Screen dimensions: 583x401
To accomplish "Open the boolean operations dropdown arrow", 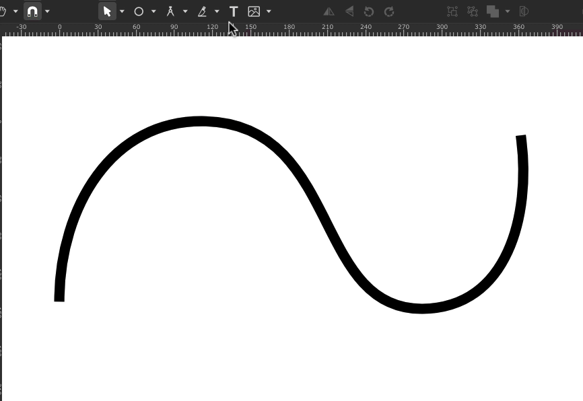I will [x=507, y=11].
